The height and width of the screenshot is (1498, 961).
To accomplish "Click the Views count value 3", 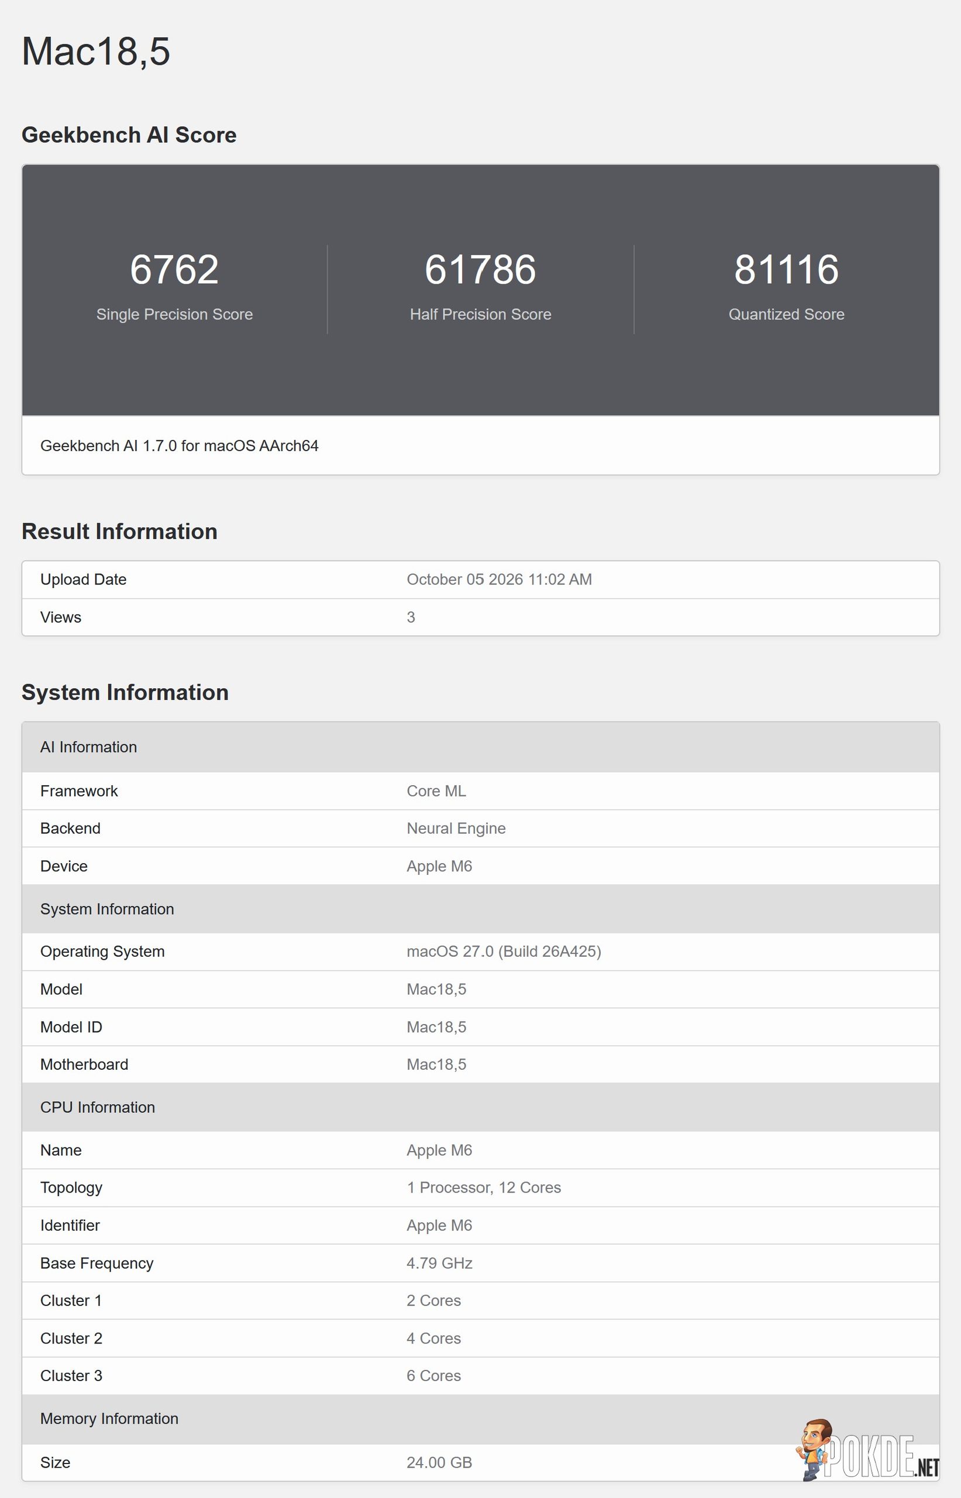I will [x=411, y=617].
